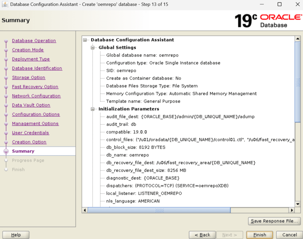Select 'SID: oemrepo' row

(x=121, y=71)
